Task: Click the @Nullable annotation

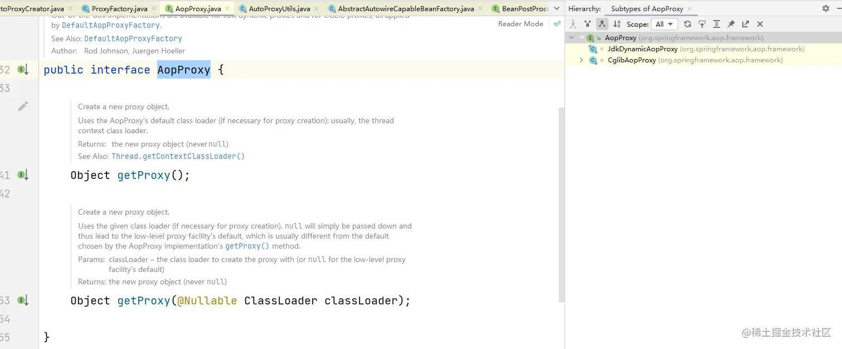Action: pos(207,300)
